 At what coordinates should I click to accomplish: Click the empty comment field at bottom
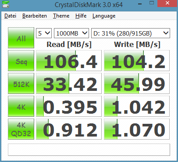[89, 150]
